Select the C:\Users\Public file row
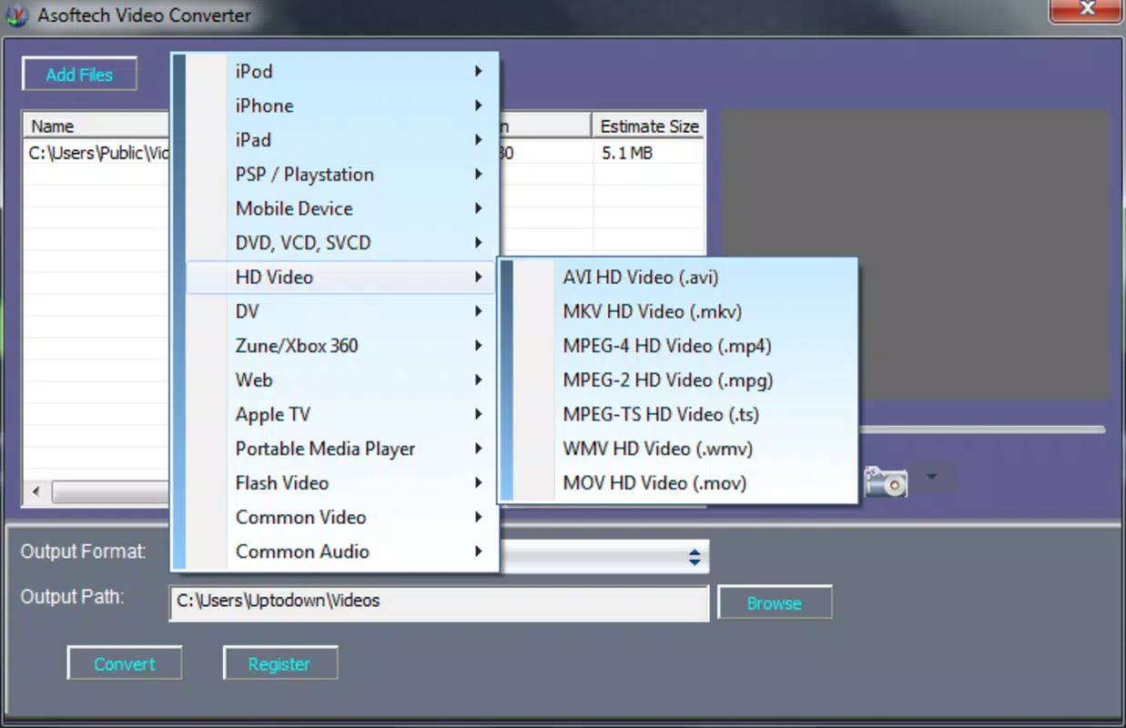Screen dimensions: 1126x728 click(98, 153)
